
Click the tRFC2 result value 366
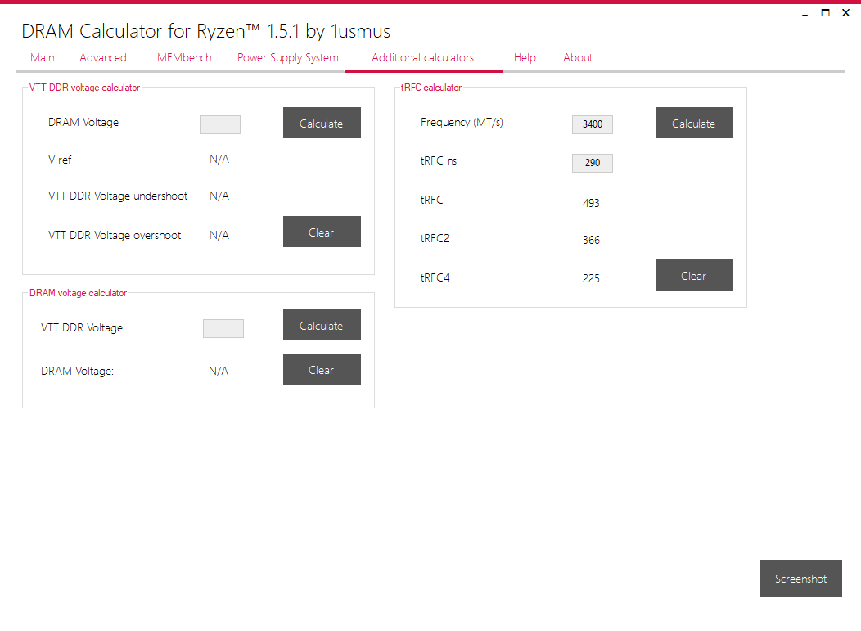[x=591, y=240]
